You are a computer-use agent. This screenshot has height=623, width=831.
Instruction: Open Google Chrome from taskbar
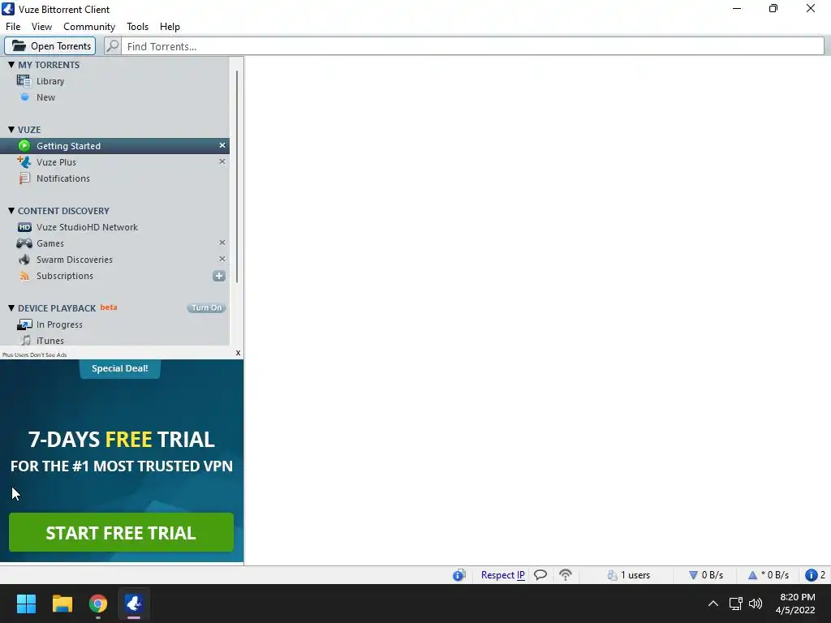98,604
